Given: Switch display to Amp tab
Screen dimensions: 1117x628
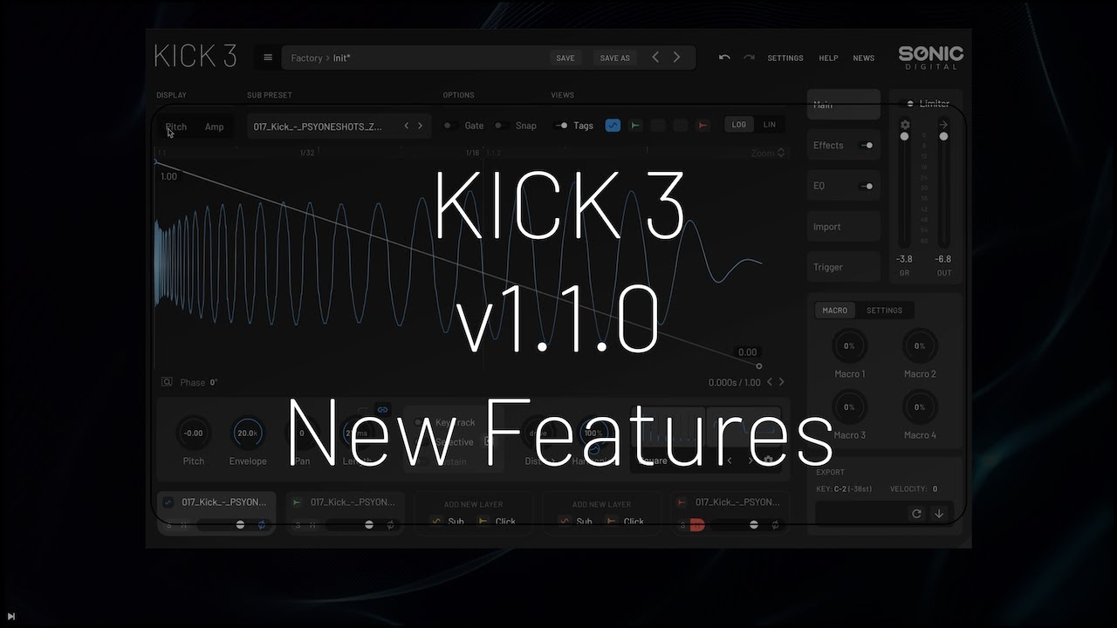Looking at the screenshot, I should [x=214, y=126].
